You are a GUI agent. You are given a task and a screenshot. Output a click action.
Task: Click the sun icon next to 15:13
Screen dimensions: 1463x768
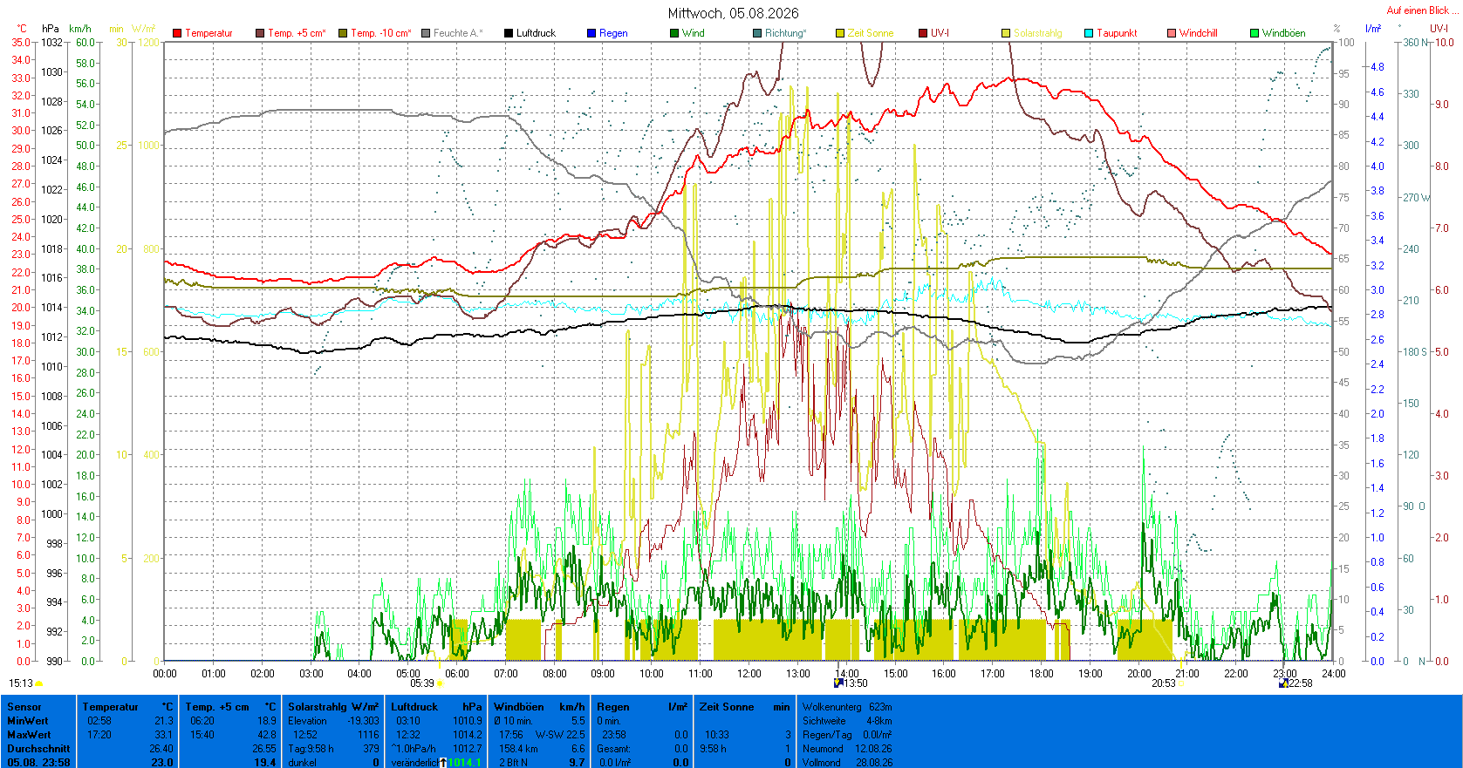coord(39,684)
